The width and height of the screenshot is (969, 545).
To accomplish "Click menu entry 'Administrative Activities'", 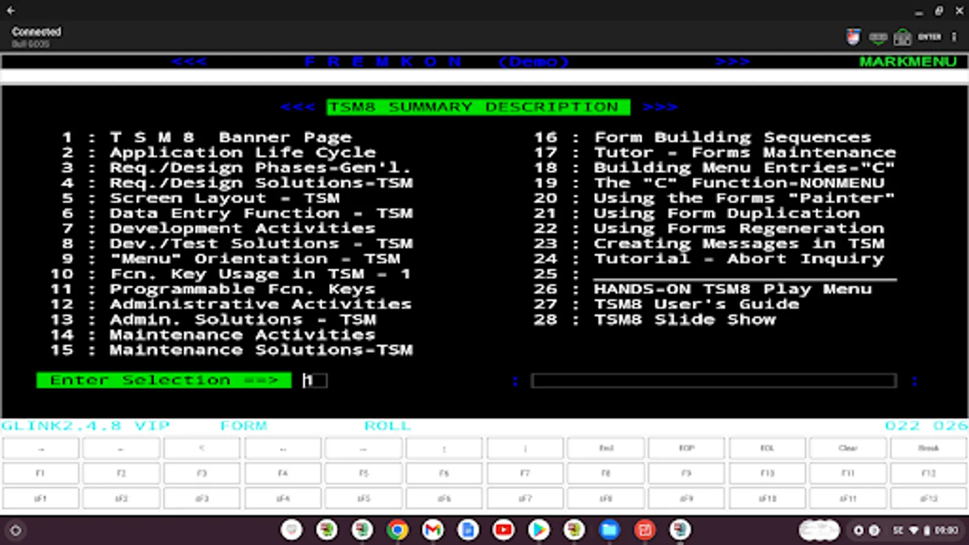I will pyautogui.click(x=260, y=304).
